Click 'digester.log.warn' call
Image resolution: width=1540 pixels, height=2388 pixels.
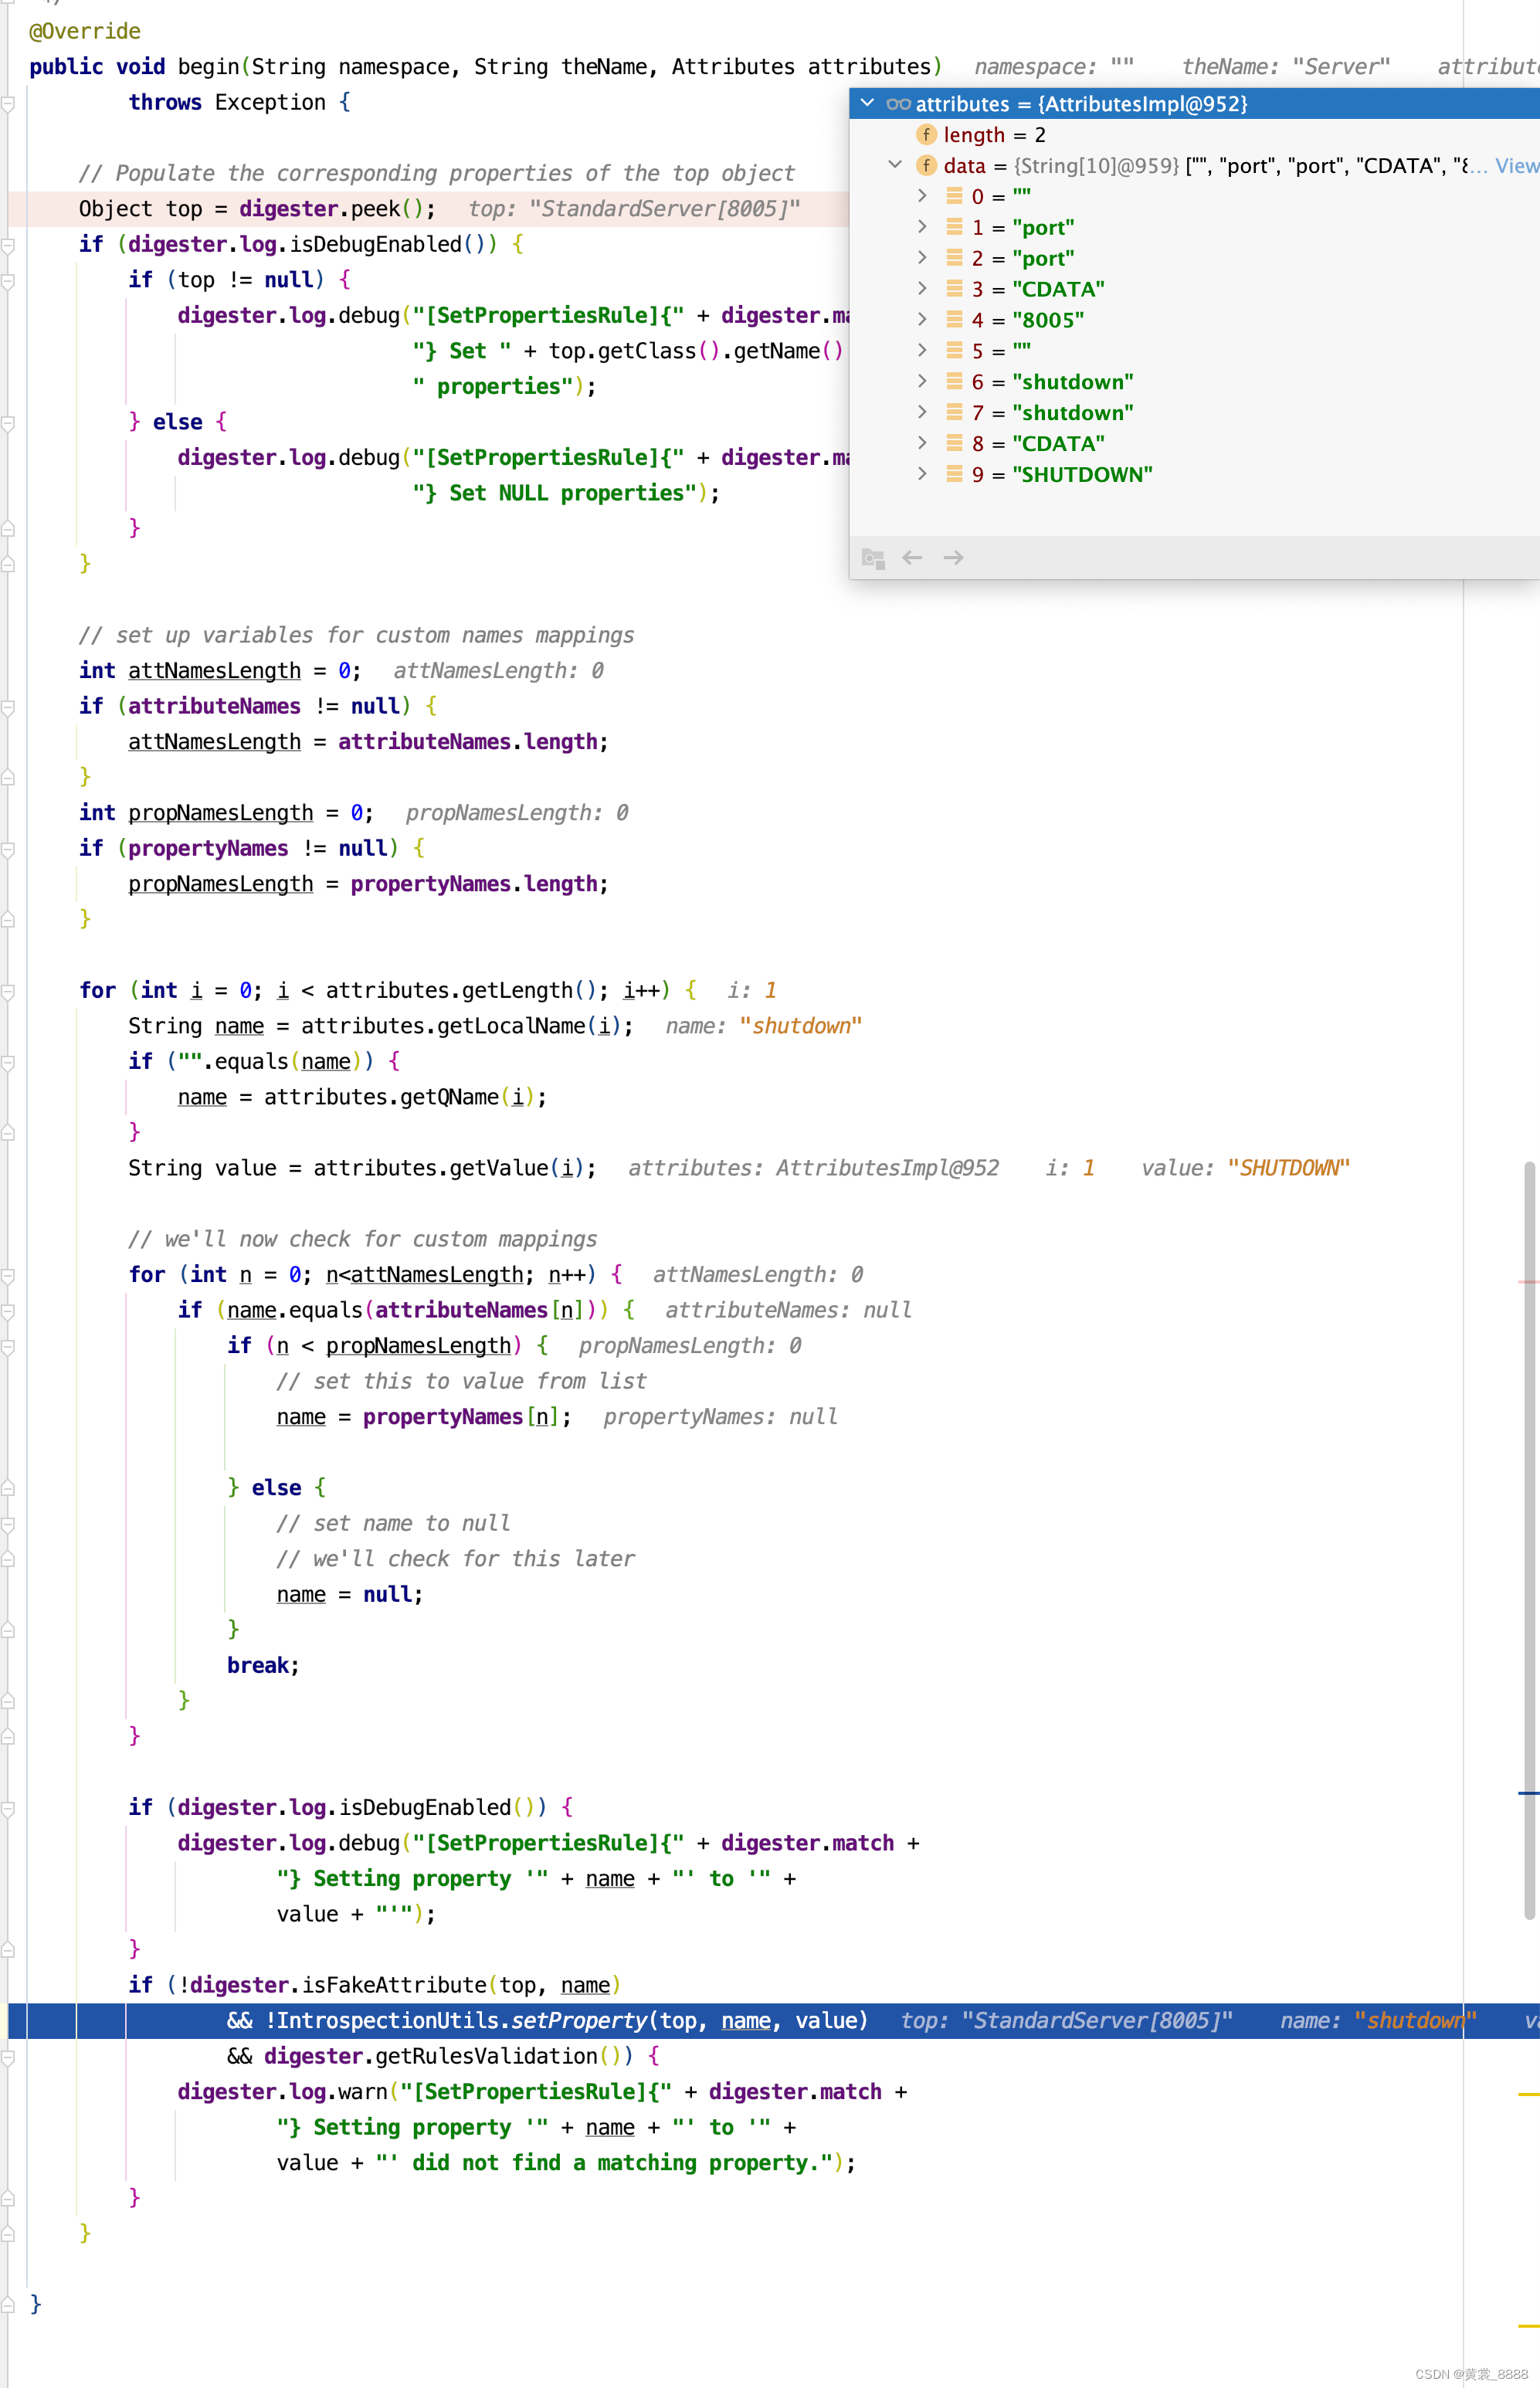point(282,2091)
